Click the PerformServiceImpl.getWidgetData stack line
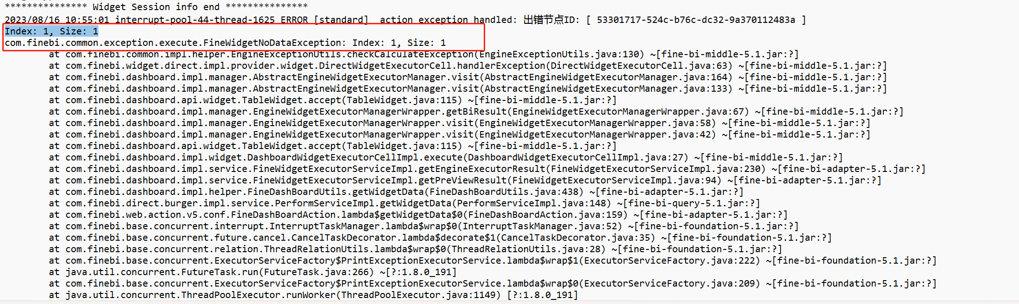This screenshot has height=304, width=1019. click(x=404, y=203)
